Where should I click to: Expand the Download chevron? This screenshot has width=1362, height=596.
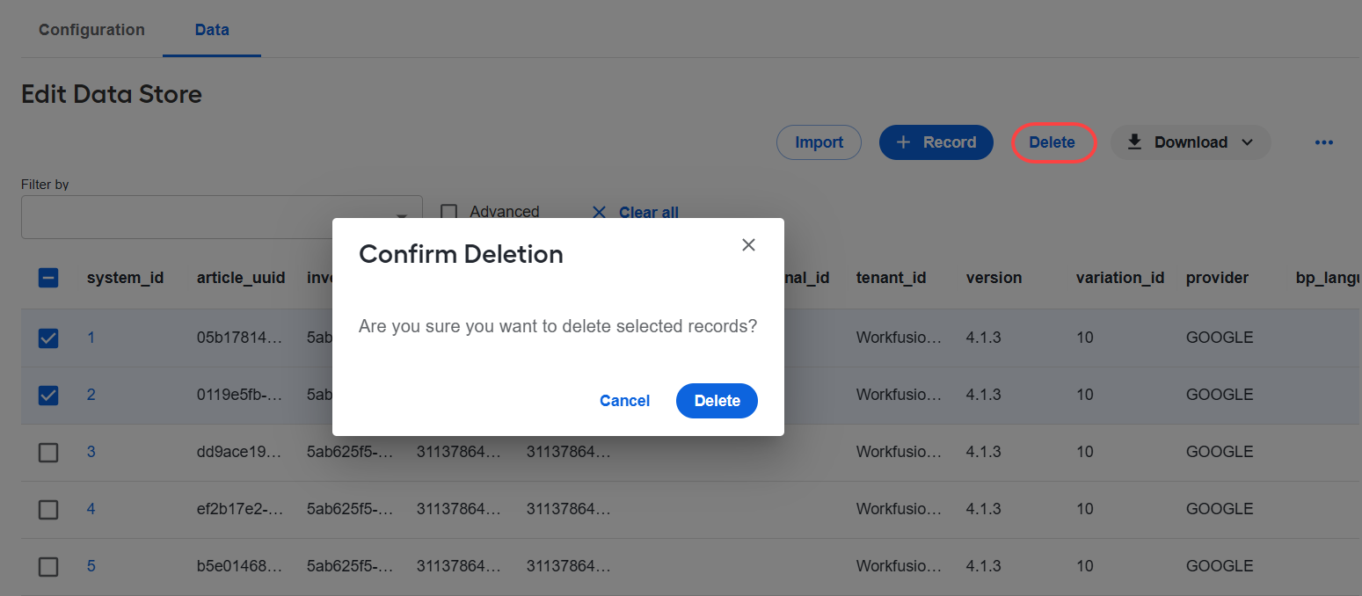tap(1247, 142)
